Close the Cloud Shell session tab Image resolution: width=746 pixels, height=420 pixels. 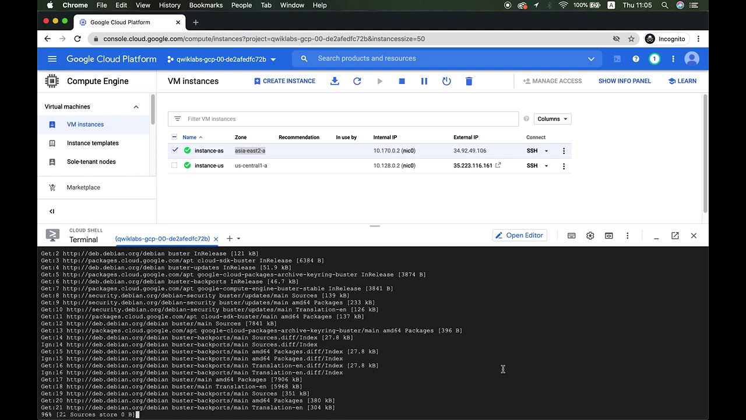216,239
